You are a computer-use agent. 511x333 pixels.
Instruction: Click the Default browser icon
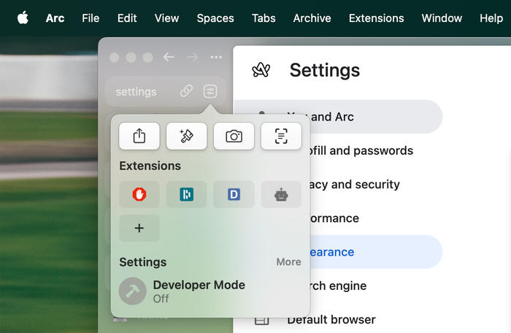[261, 321]
